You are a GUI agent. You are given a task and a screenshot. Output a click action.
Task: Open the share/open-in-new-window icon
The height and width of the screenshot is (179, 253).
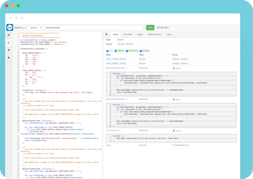[9, 35]
